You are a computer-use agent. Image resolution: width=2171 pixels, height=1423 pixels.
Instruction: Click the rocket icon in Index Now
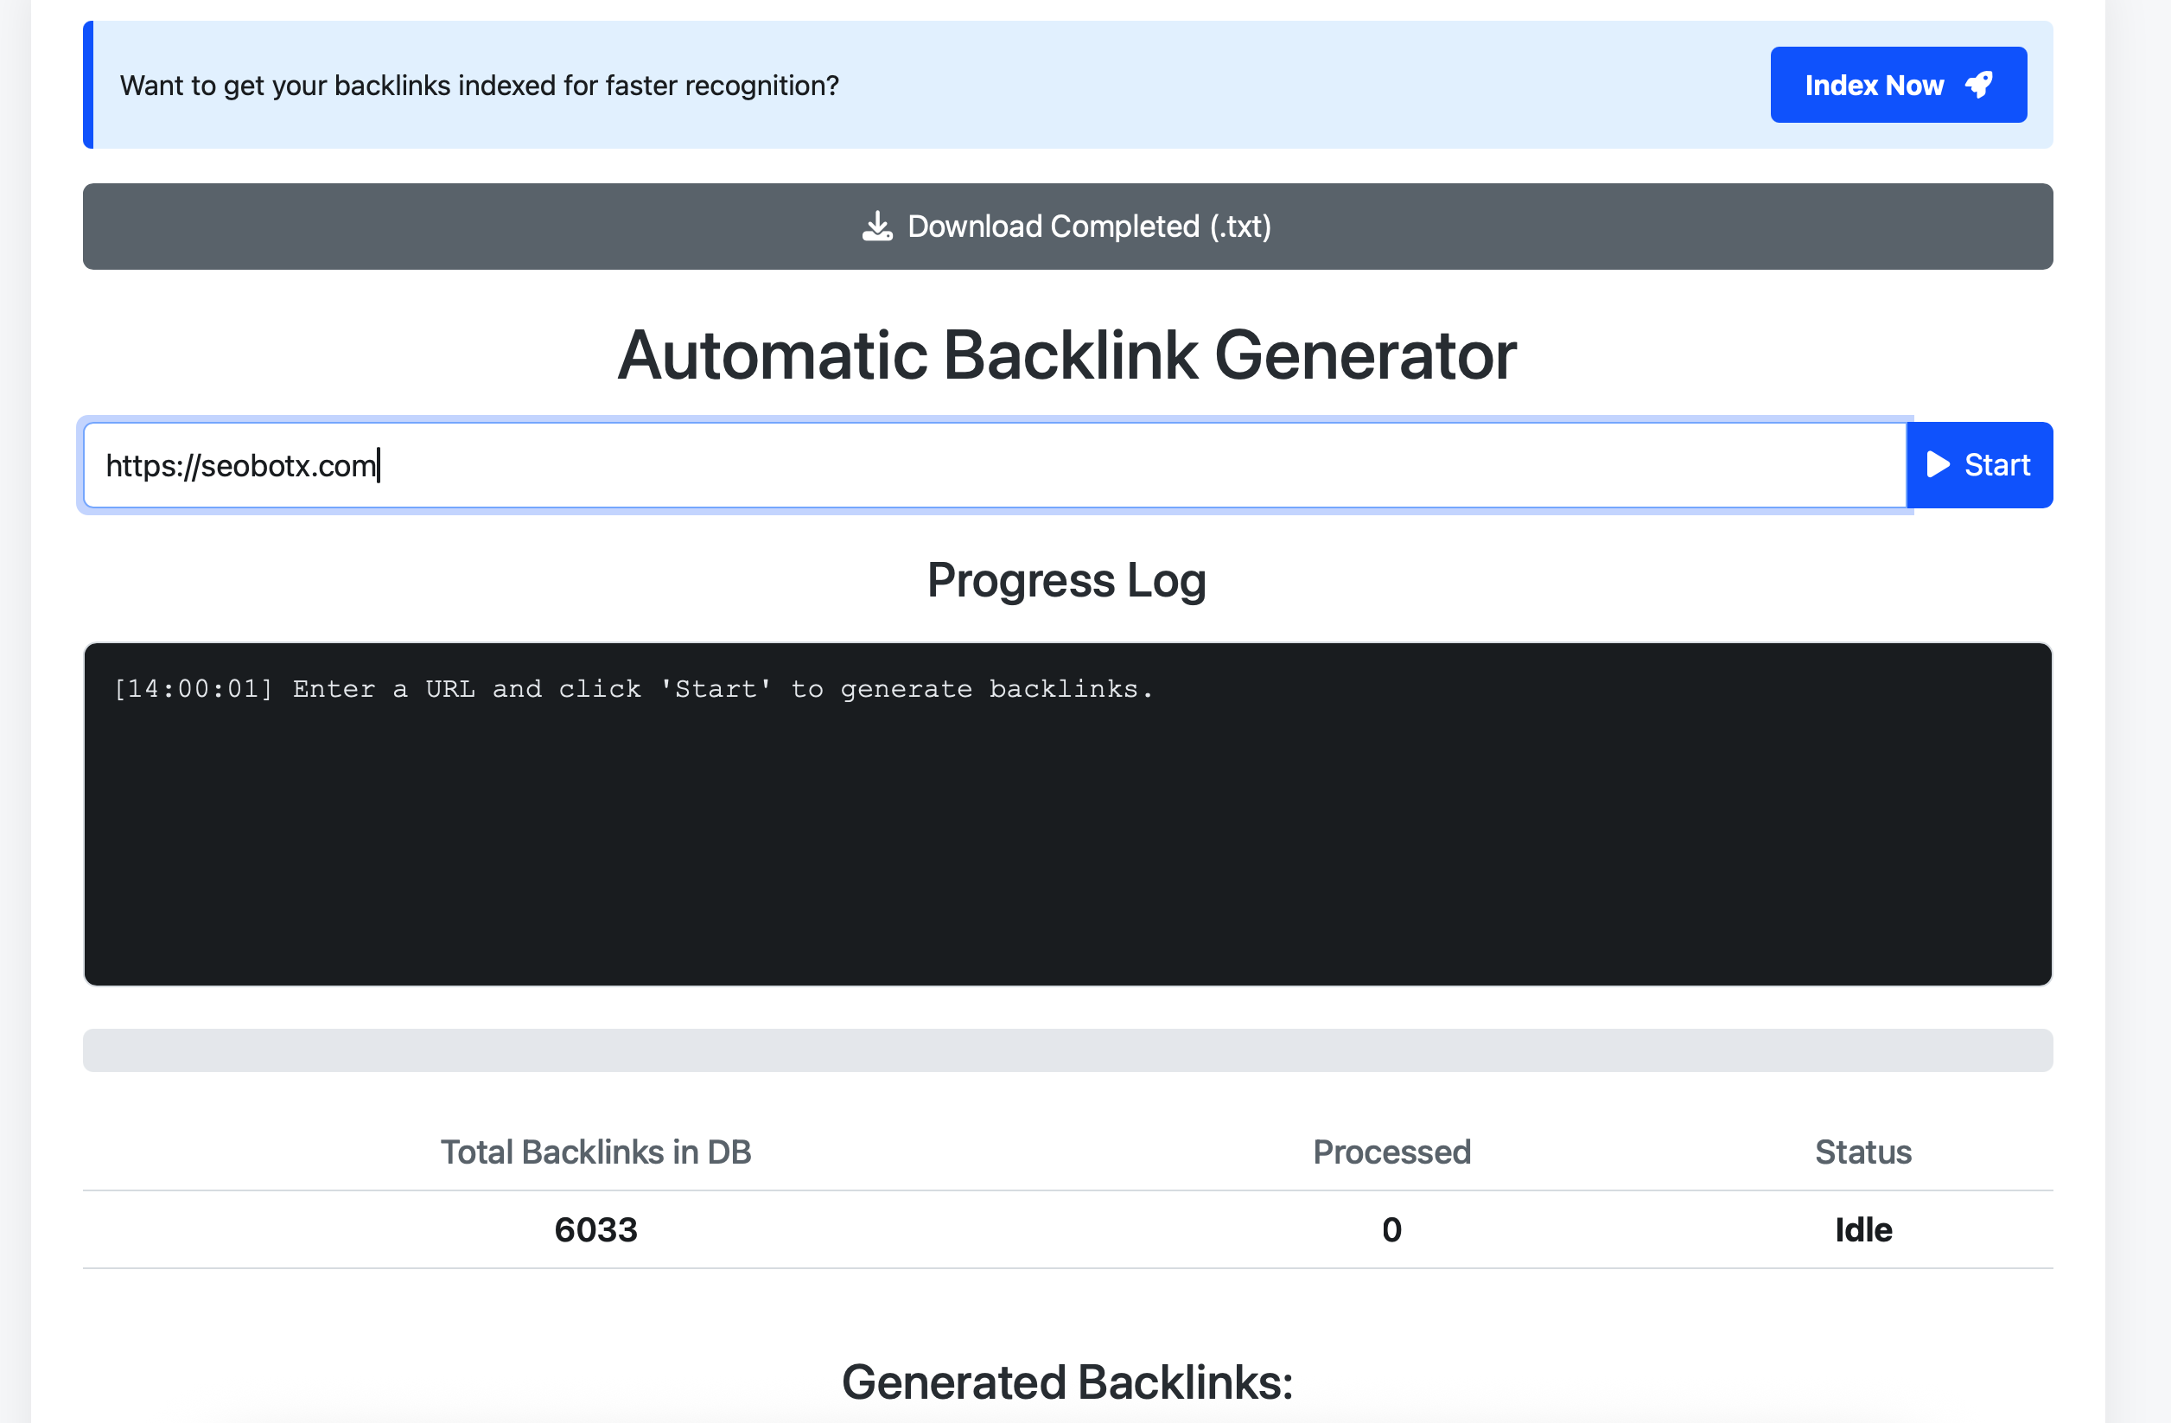[x=1978, y=85]
